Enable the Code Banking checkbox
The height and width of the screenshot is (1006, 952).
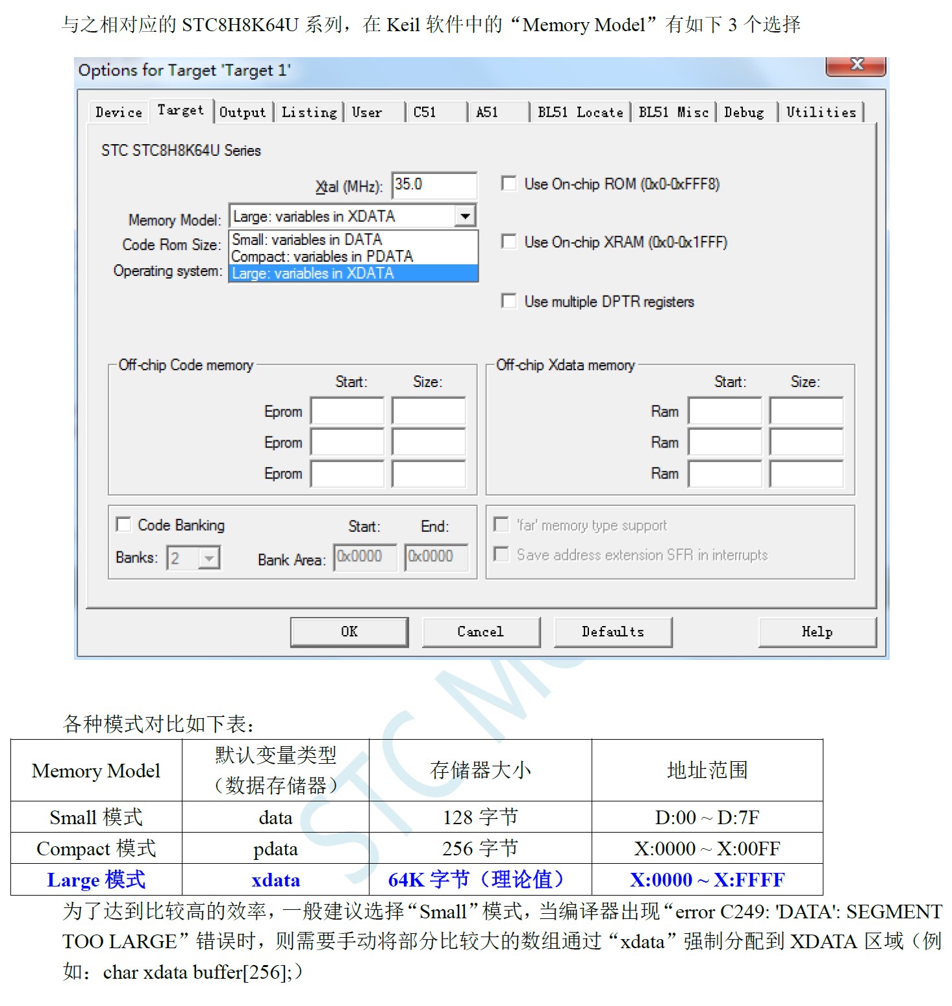[x=123, y=524]
